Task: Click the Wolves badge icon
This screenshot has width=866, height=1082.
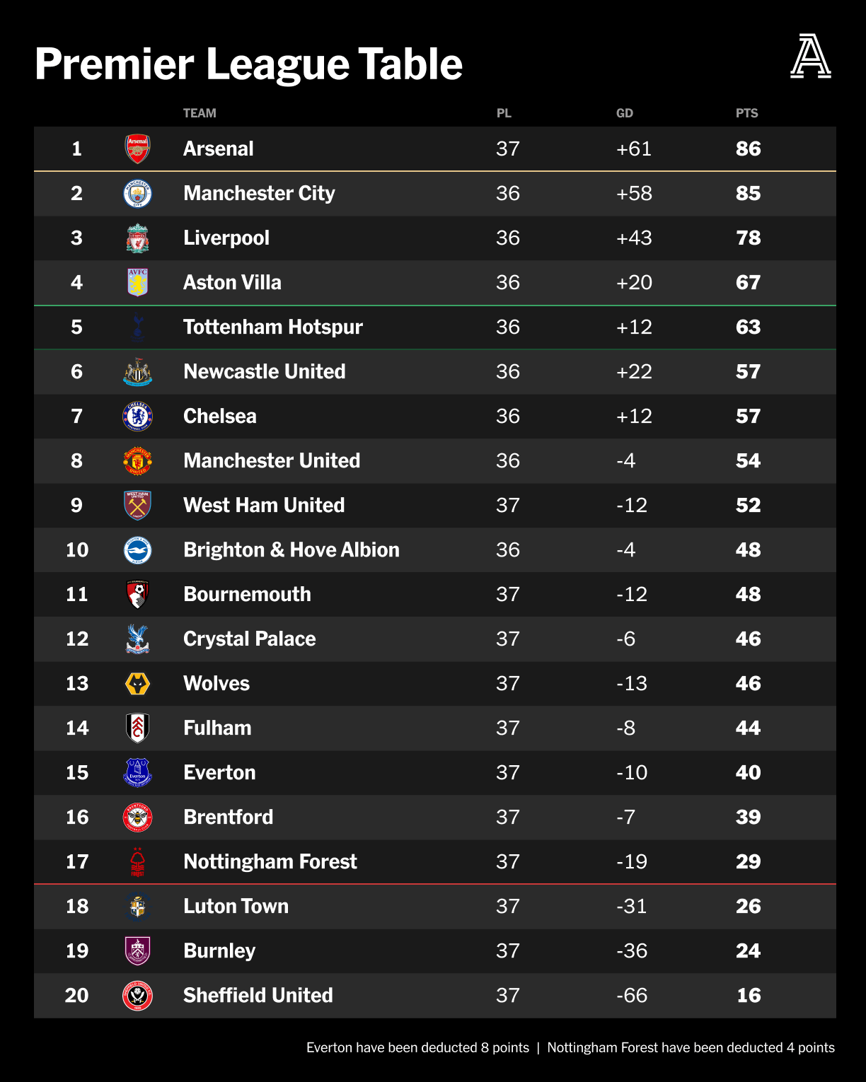Action: (137, 684)
